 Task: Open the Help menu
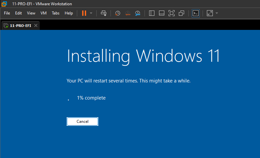coord(69,13)
